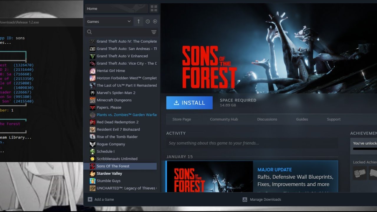Screen dimensions: 377x212
Task: Click the library search magnifier icon
Action: click(90, 32)
